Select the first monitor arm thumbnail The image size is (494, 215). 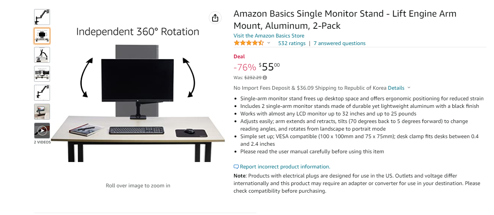pyautogui.click(x=42, y=17)
